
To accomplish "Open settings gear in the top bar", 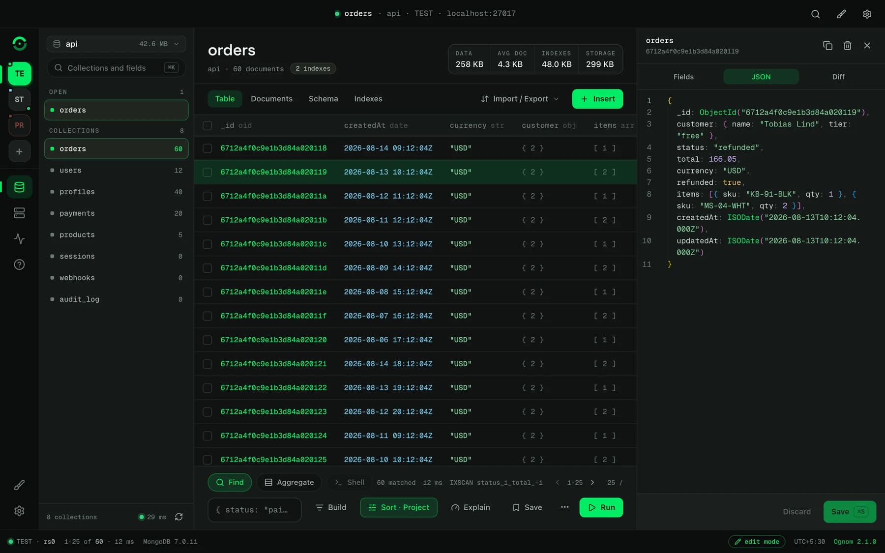I will coord(867,14).
